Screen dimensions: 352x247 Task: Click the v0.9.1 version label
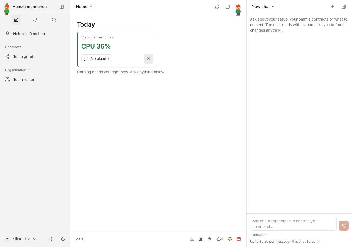point(81,239)
